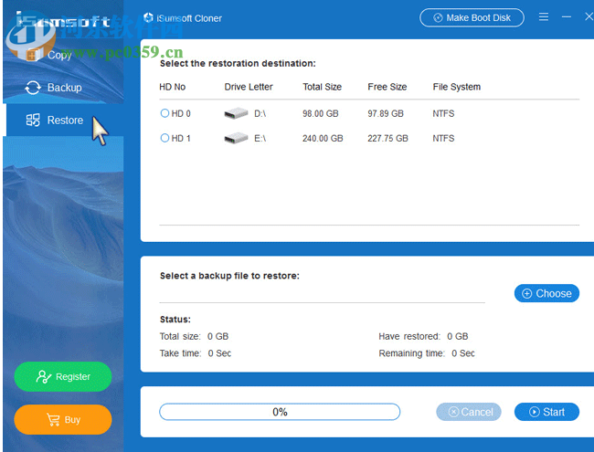The height and width of the screenshot is (452, 594).
Task: Click the 98.00 GB total size cell
Action: 321,113
